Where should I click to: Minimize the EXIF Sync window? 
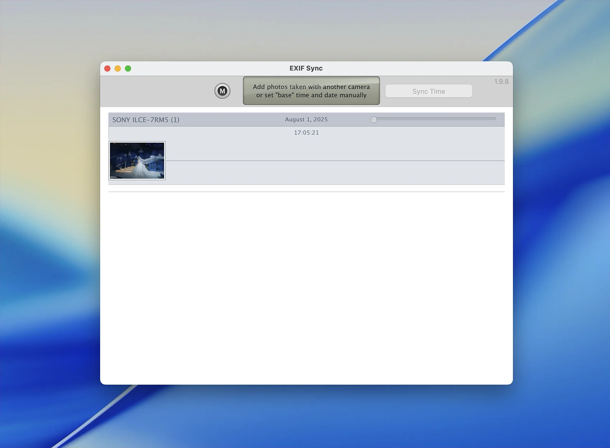(x=118, y=68)
